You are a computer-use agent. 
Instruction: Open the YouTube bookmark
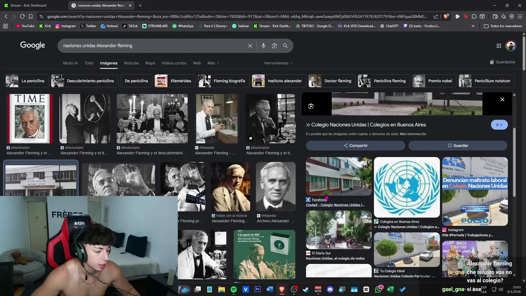click(x=25, y=26)
